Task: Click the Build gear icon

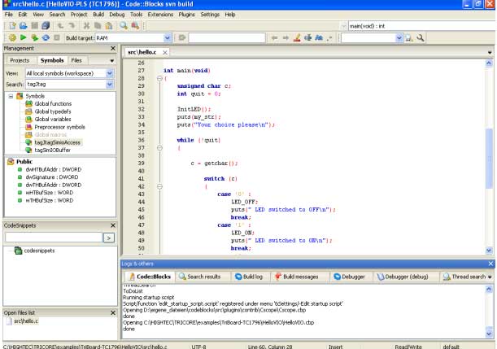Action: (12, 37)
